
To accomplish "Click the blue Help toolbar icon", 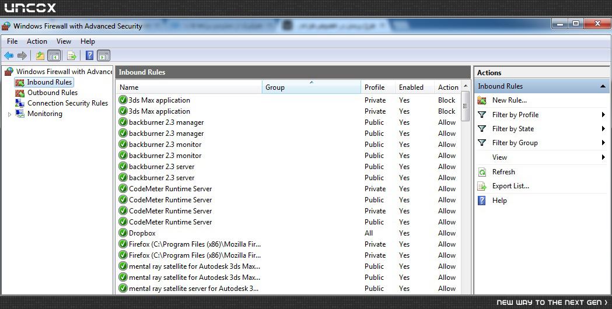I will 89,56.
